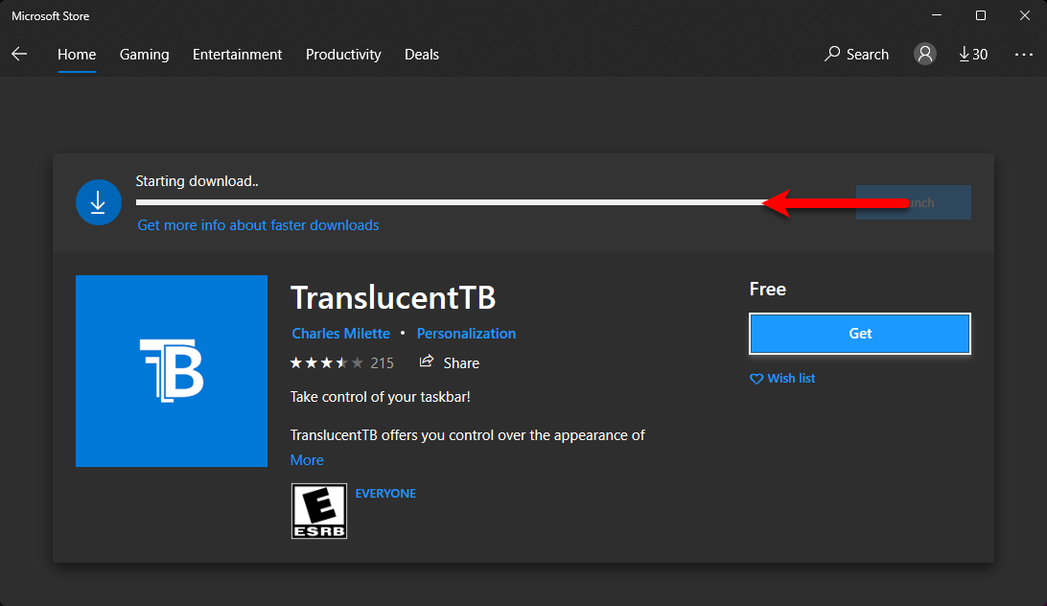1047x606 pixels.
Task: Click the TranslucentTB app logo tile
Action: pyautogui.click(x=172, y=371)
